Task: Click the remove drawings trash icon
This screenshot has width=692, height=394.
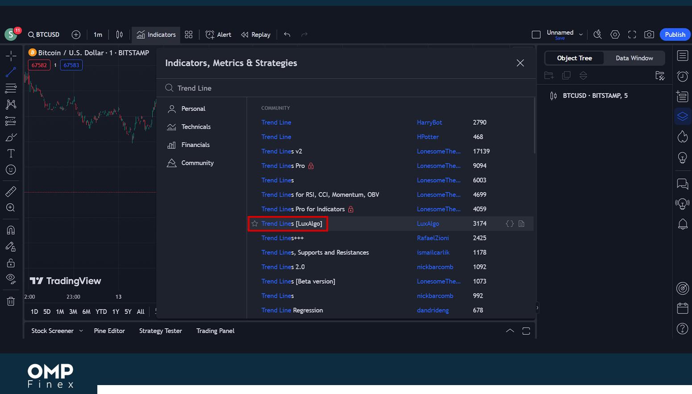Action: click(x=11, y=301)
